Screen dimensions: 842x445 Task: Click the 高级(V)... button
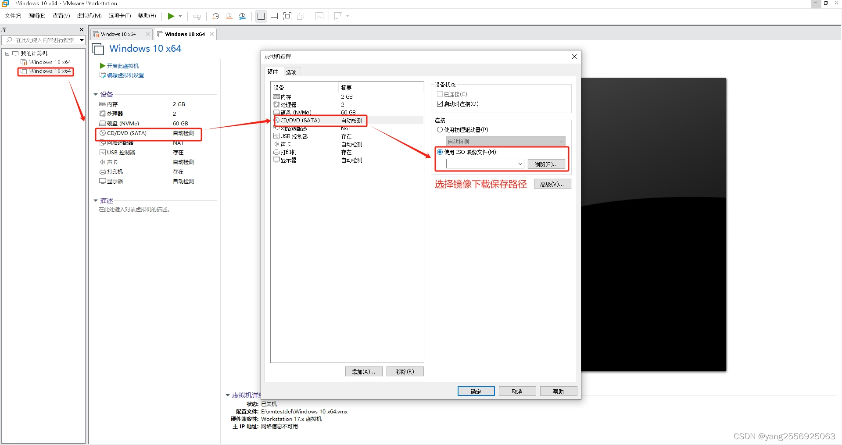[552, 184]
